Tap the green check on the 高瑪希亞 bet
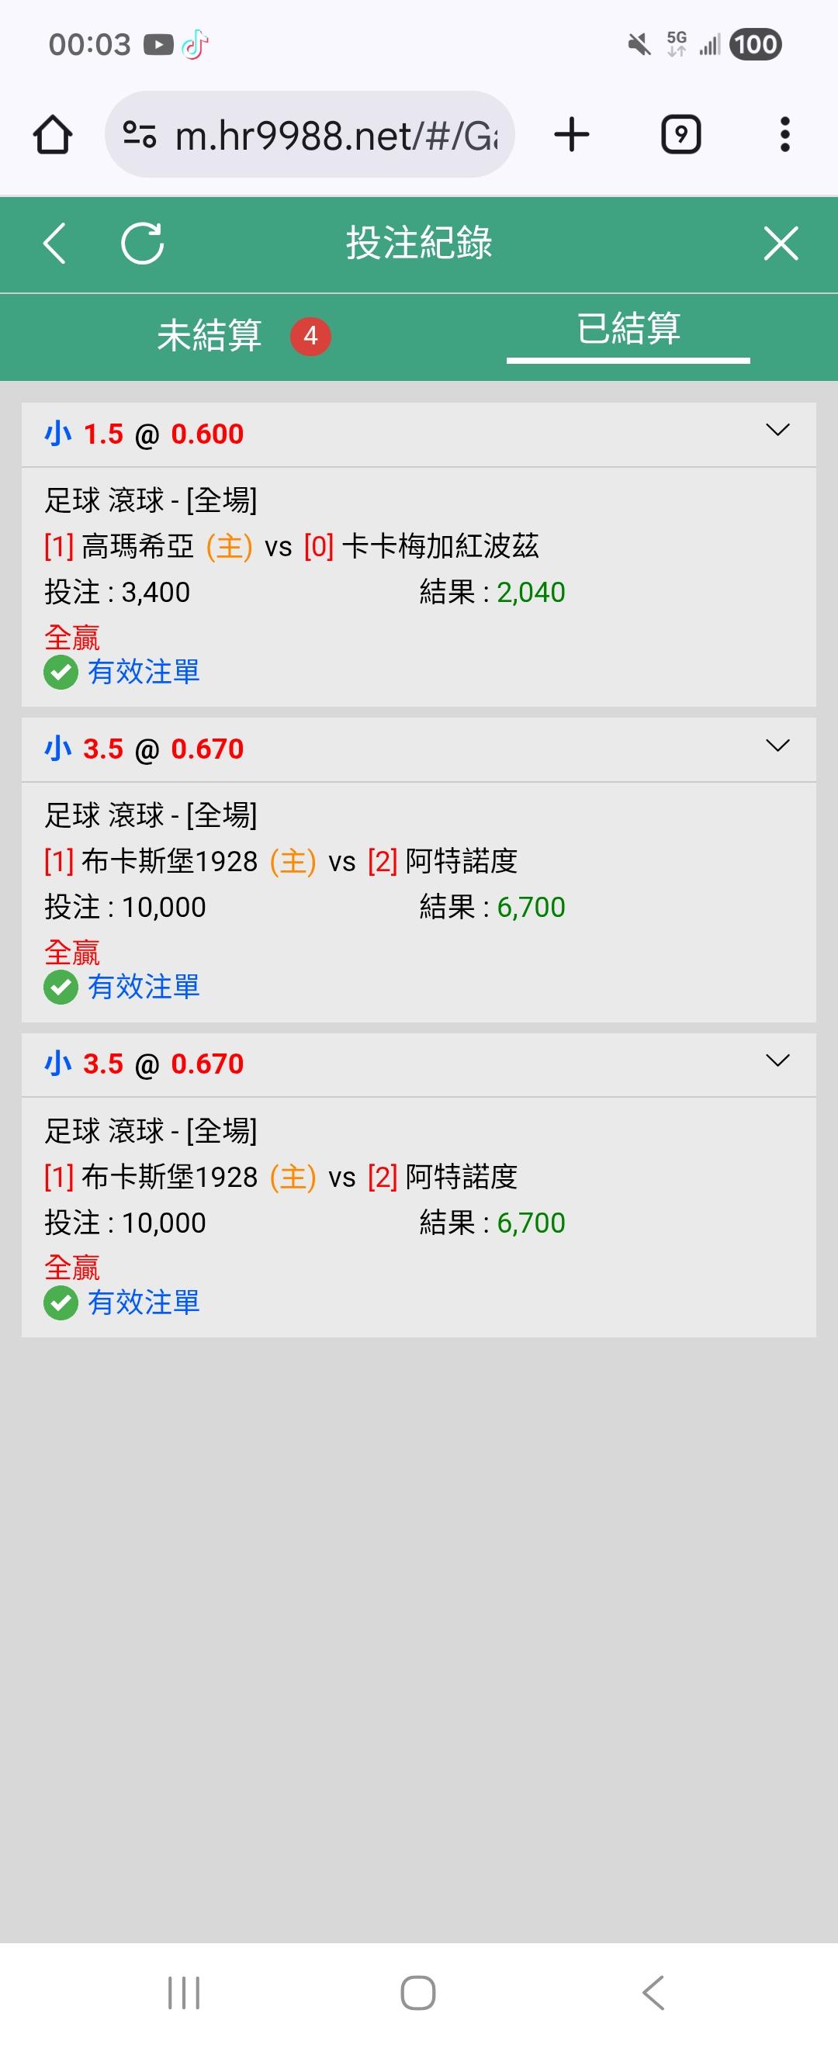The height and width of the screenshot is (2048, 838). (x=61, y=673)
